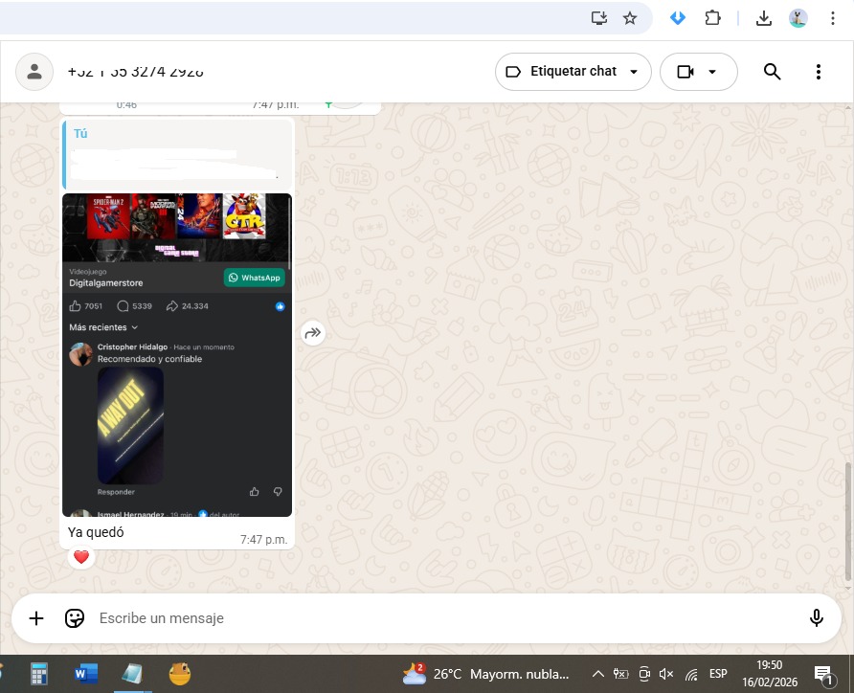
Task: Open Calculator from the taskbar
Action: coord(38,674)
